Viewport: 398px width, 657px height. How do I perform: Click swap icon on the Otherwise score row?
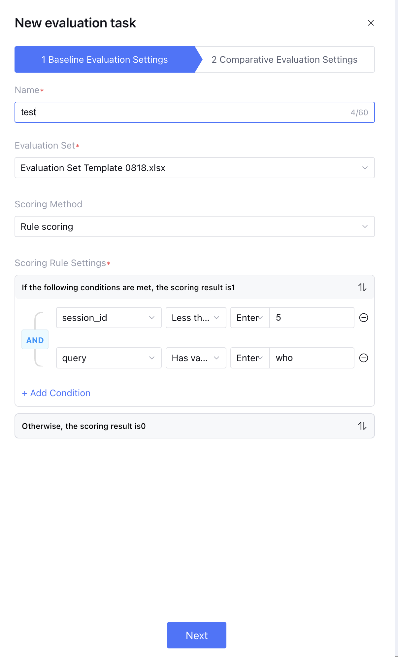362,426
